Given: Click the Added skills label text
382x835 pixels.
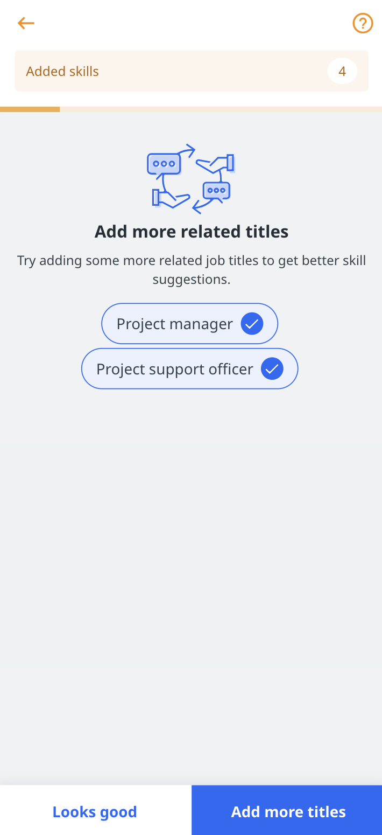Looking at the screenshot, I should pos(62,72).
